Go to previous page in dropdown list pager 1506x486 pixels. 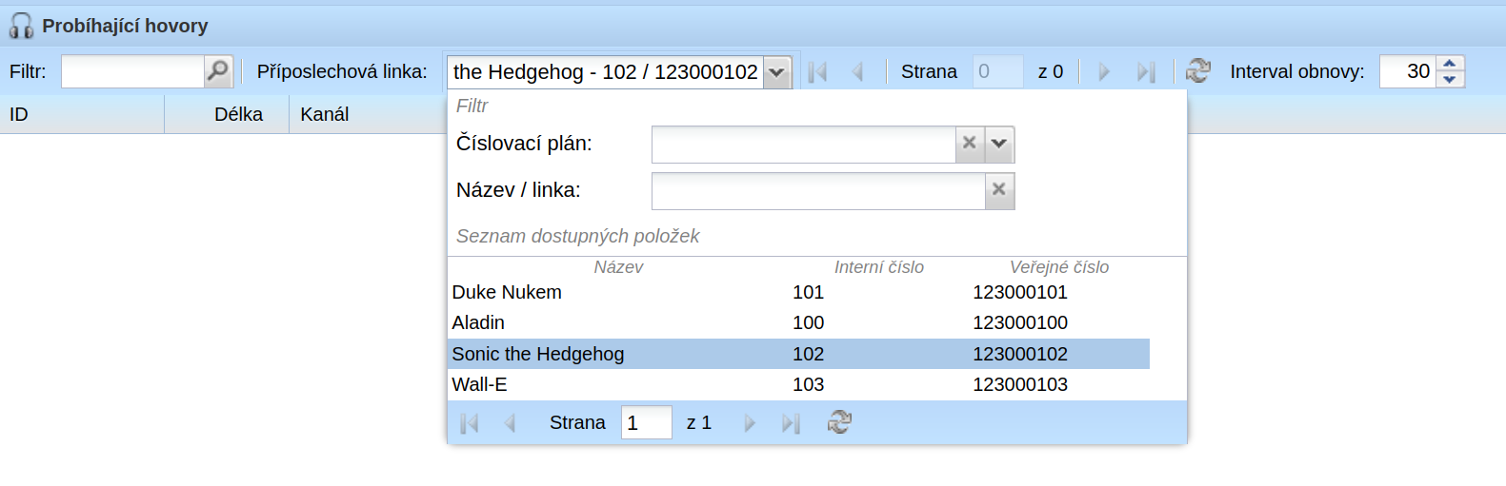[x=510, y=423]
